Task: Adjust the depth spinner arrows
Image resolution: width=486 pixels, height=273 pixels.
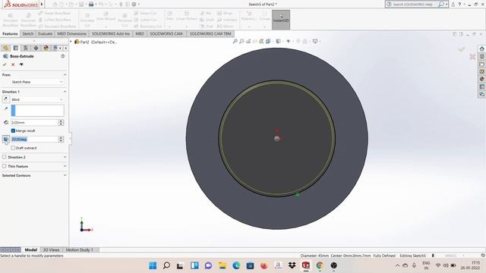Action: pyautogui.click(x=61, y=123)
